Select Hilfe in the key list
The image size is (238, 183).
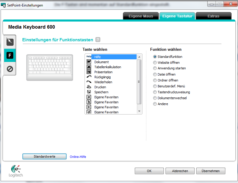(x=114, y=57)
